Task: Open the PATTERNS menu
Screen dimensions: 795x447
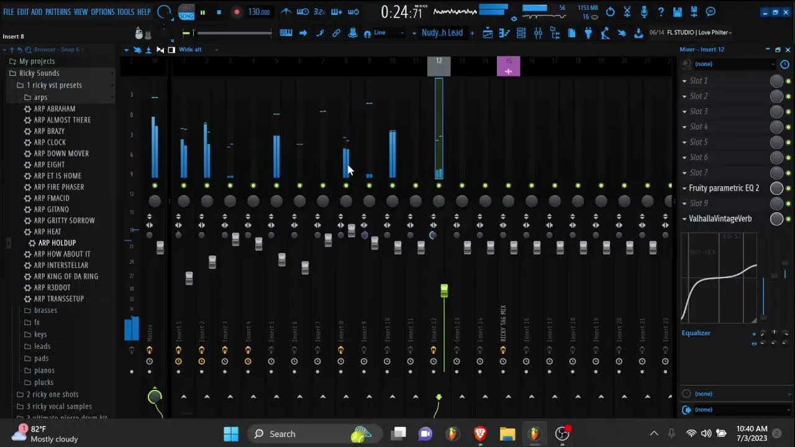Action: pyautogui.click(x=58, y=12)
